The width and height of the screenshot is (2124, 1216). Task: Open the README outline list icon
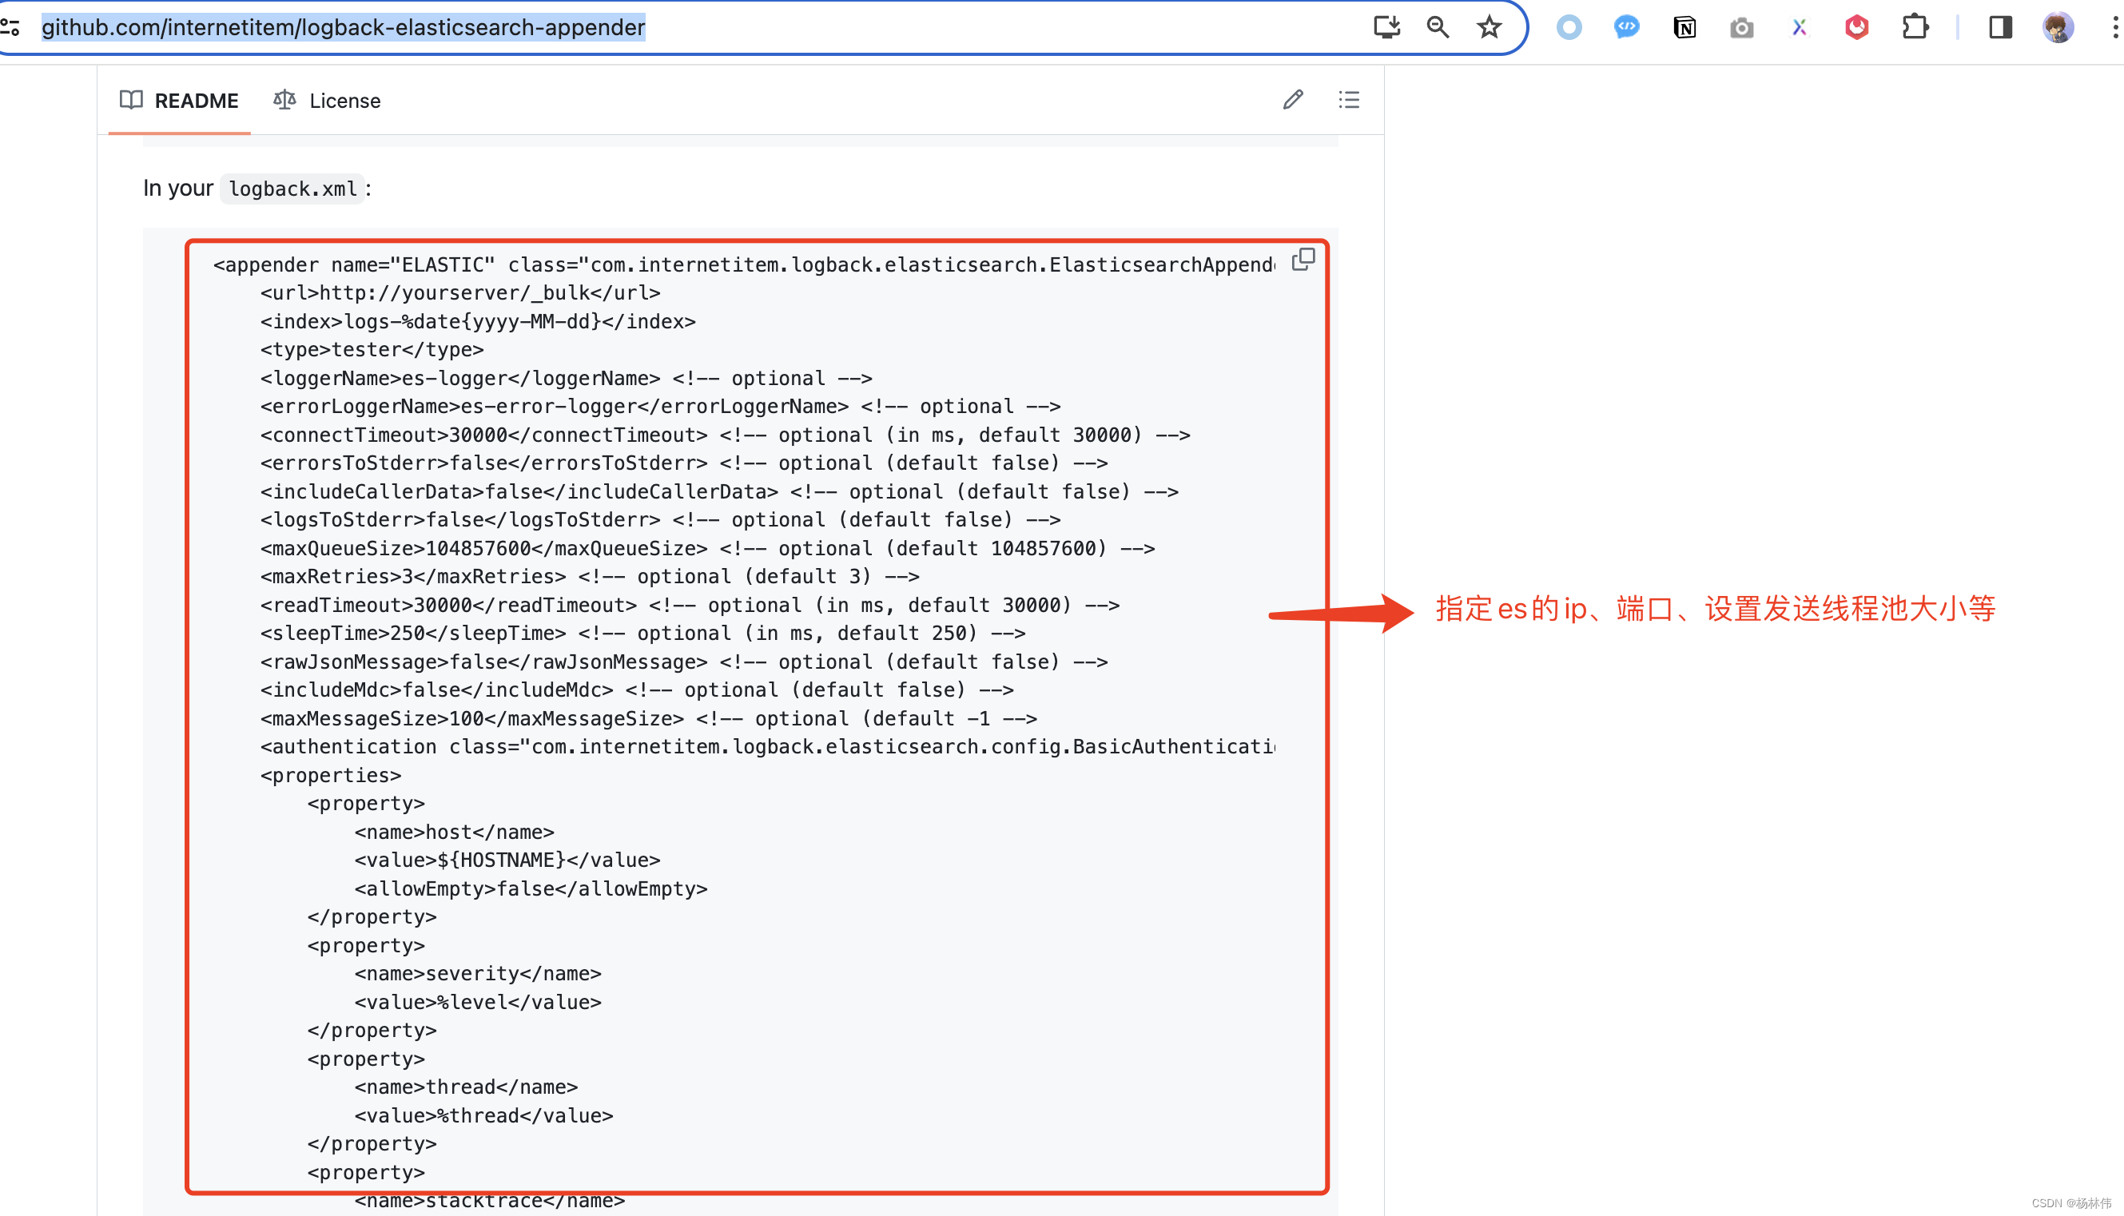click(1349, 100)
